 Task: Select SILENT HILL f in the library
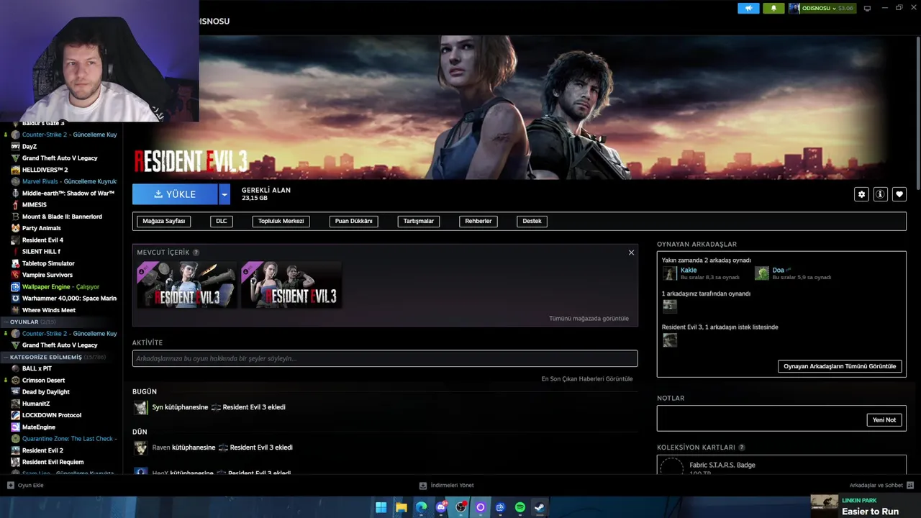click(41, 252)
